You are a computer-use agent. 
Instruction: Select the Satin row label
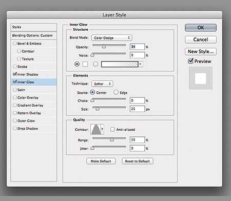click(22, 90)
